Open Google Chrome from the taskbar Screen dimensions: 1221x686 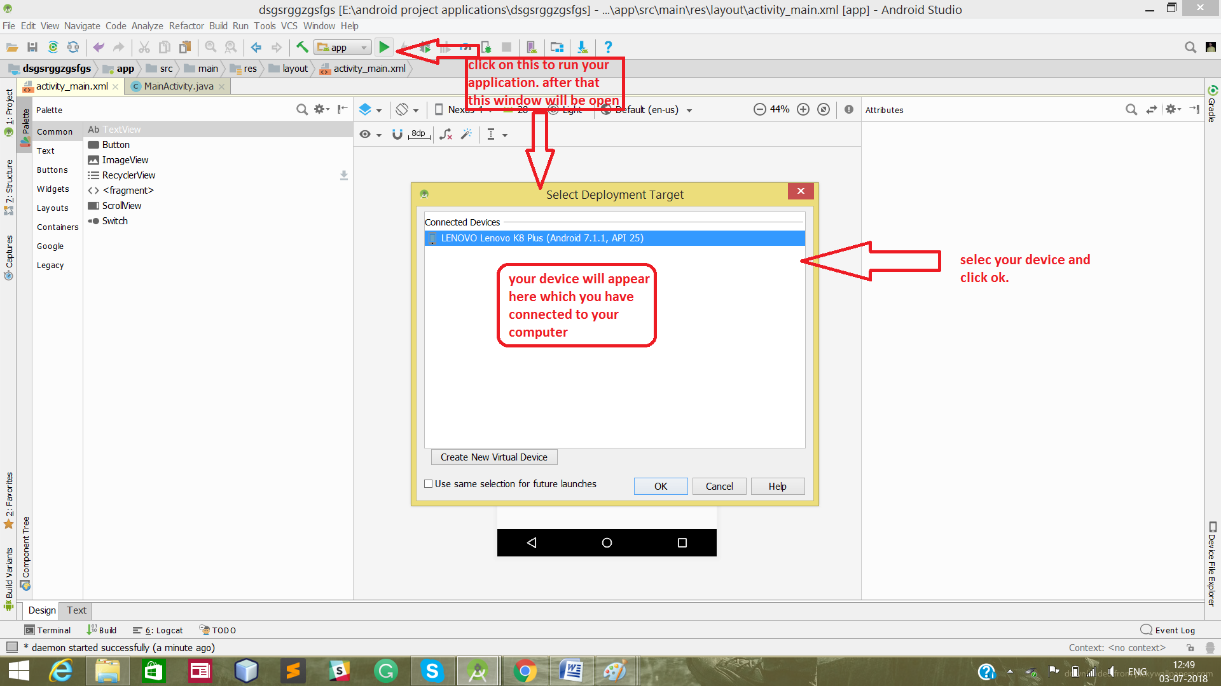(x=524, y=671)
